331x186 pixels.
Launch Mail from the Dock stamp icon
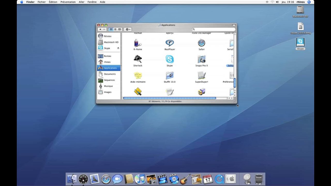point(95,179)
